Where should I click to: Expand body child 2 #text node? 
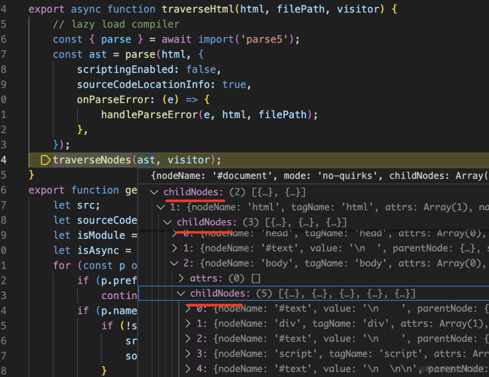(x=188, y=338)
